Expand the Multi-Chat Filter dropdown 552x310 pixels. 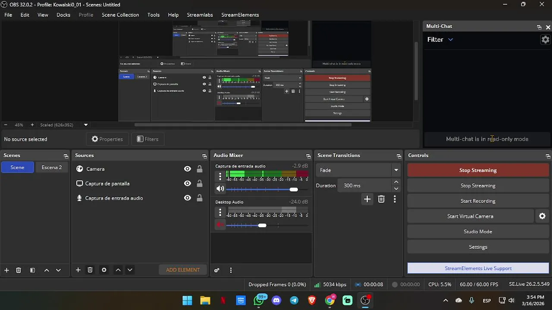(x=450, y=40)
